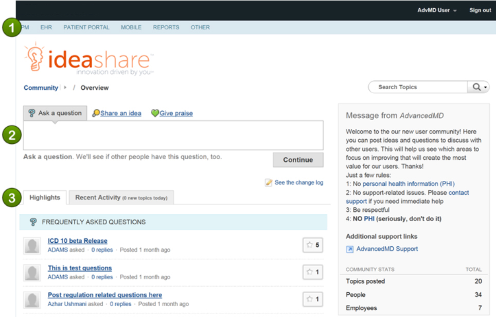The height and width of the screenshot is (317, 496).
Task: Click ADAMS under ICD 10 beta Release
Action: pos(58,250)
